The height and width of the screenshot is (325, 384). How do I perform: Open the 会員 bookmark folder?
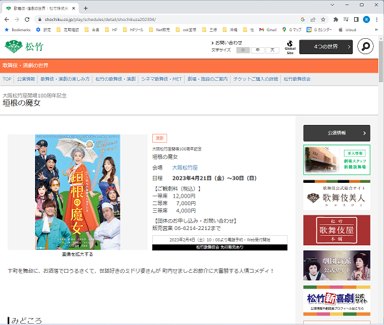92,30
